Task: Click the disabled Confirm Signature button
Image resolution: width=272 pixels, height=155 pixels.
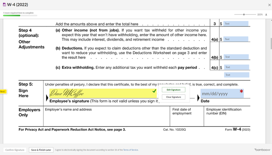Action: (x=15, y=150)
